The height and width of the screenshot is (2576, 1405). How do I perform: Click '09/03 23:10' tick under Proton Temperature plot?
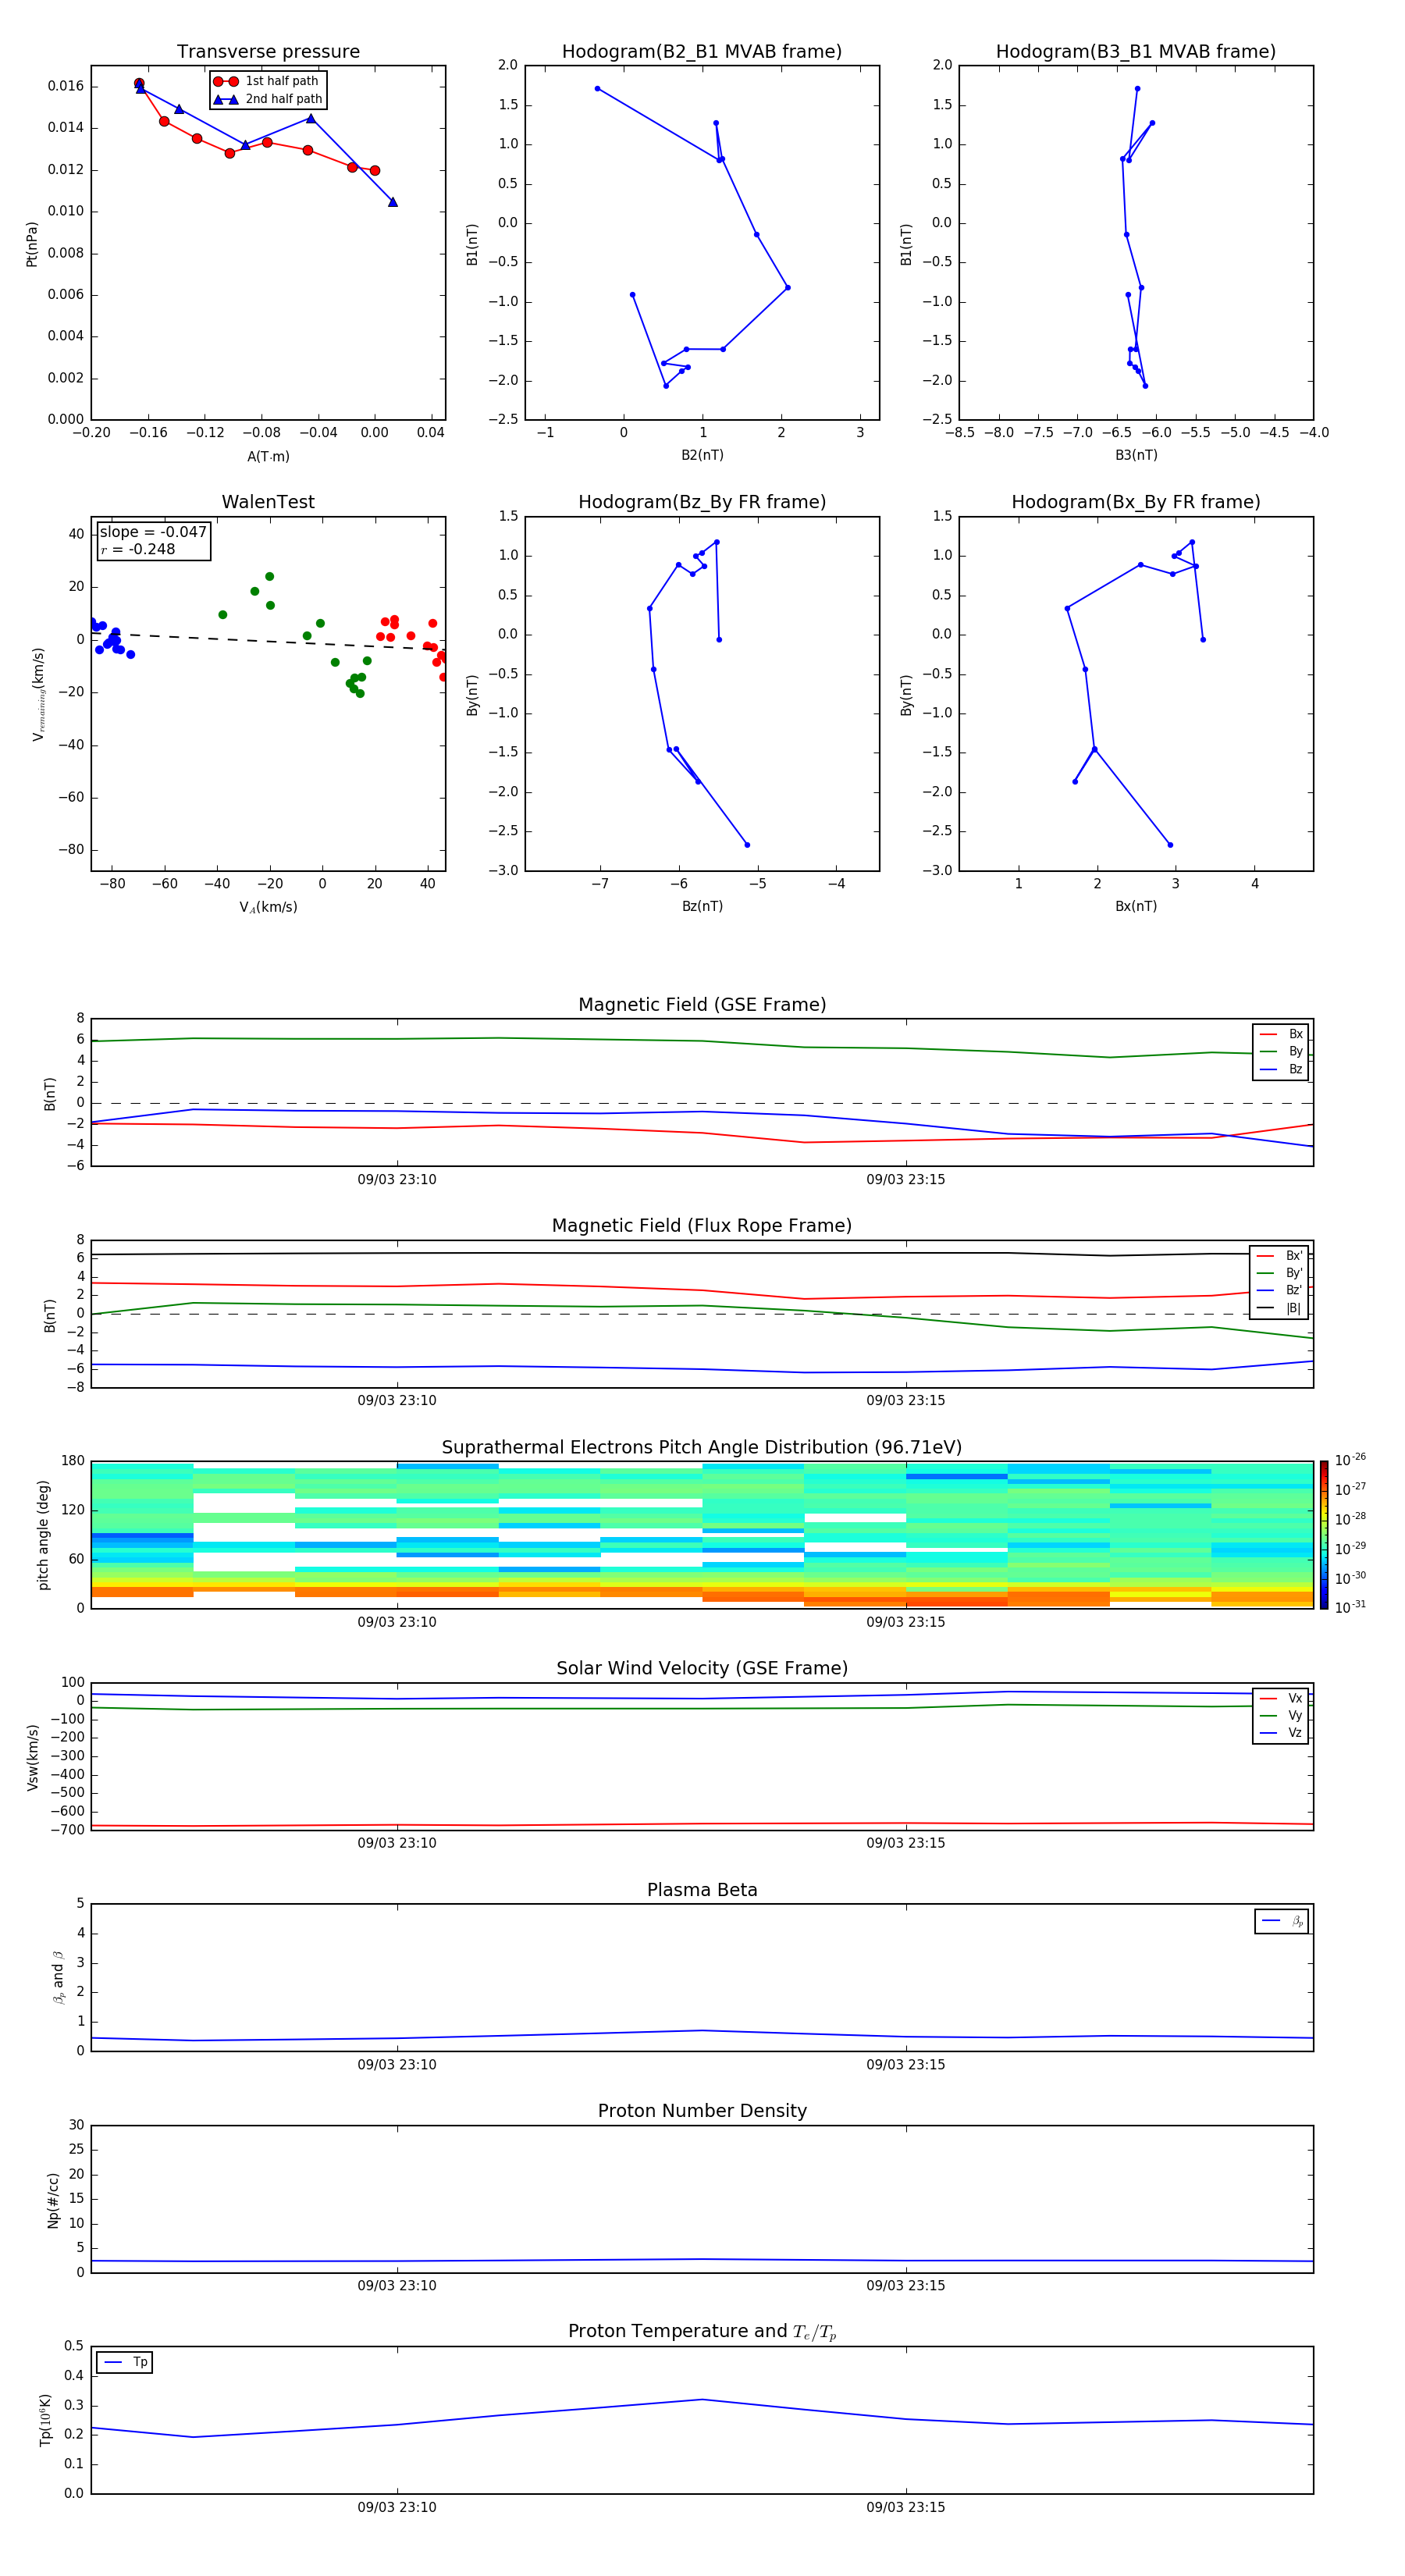click(397, 2507)
